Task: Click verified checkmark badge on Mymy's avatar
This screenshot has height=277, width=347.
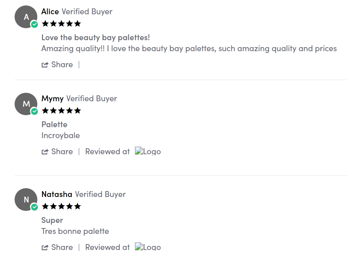Action: (34, 111)
